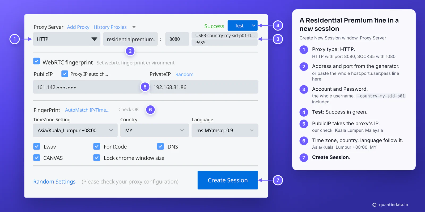Click the Check OK status text
The width and height of the screenshot is (425, 212).
point(129,109)
